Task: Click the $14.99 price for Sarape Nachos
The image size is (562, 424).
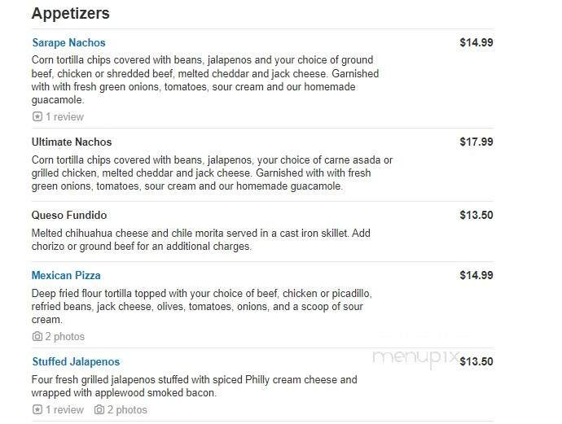Action: 476,43
